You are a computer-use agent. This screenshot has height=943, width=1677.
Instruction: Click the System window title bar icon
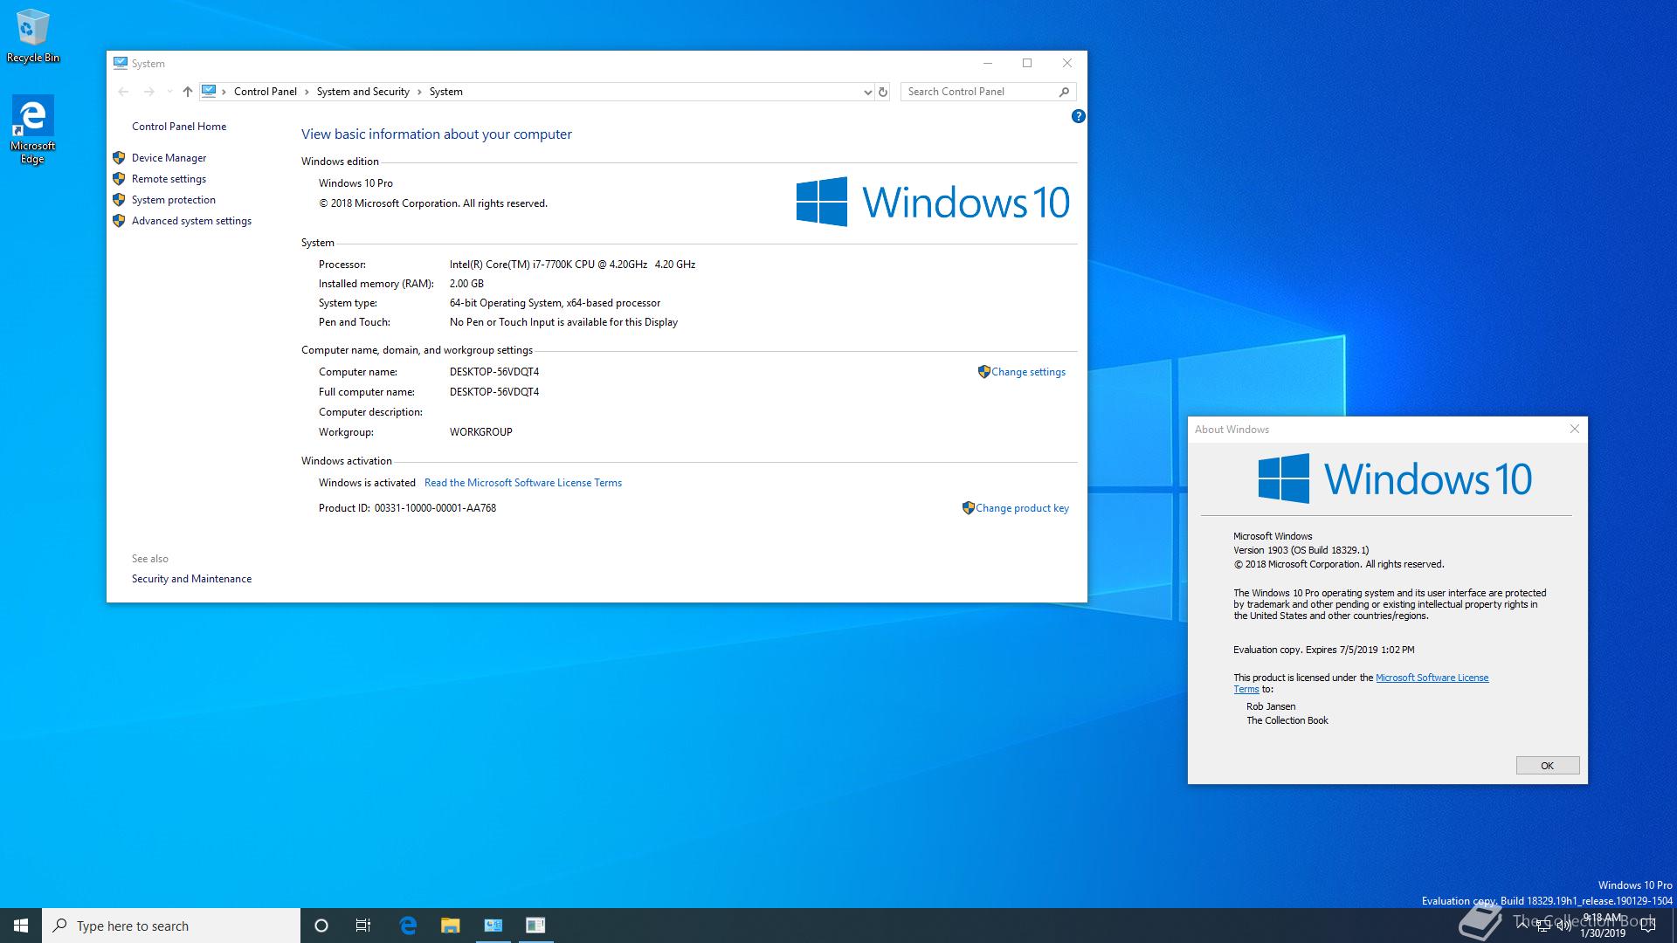[x=121, y=63]
